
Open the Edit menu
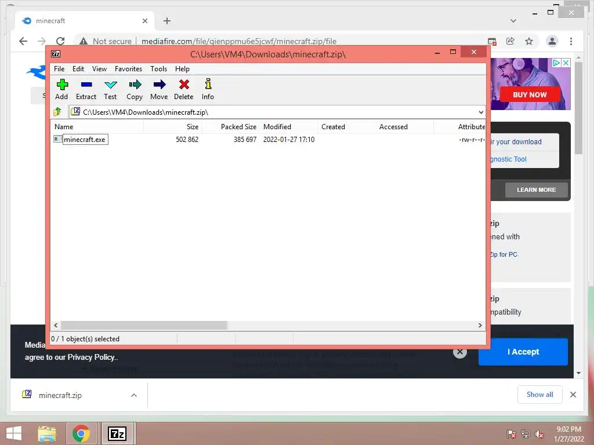[78, 69]
